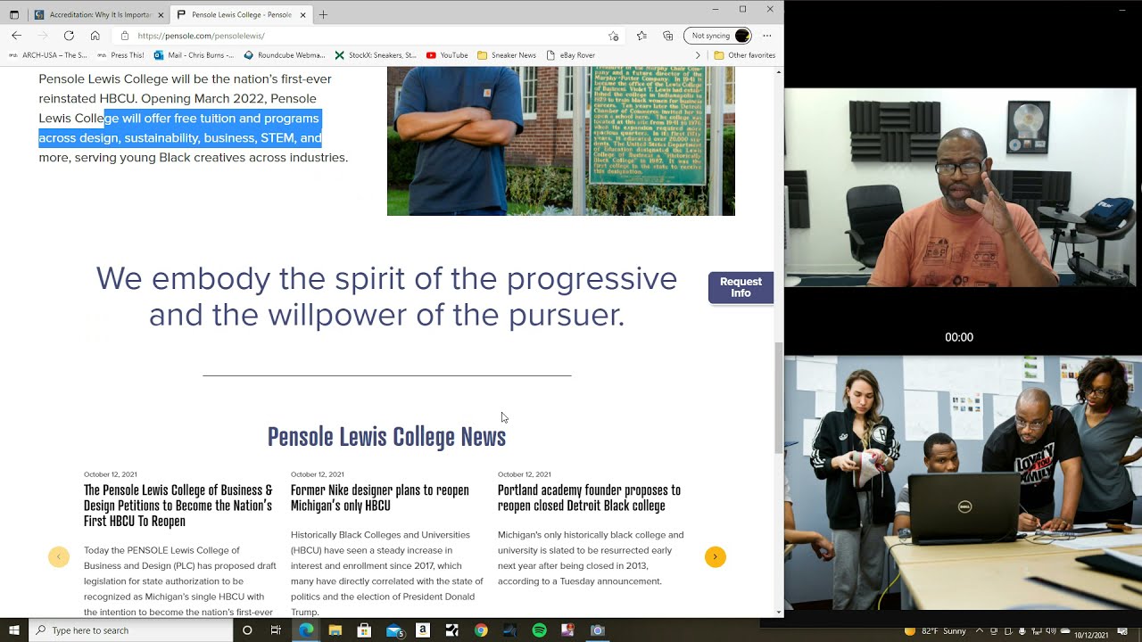
Task: Open Portland academy founder proposes article
Action: 589,498
